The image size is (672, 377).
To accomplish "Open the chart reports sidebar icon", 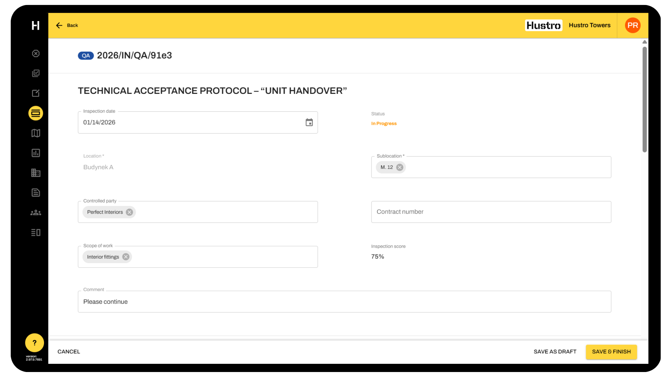I will coord(36,153).
